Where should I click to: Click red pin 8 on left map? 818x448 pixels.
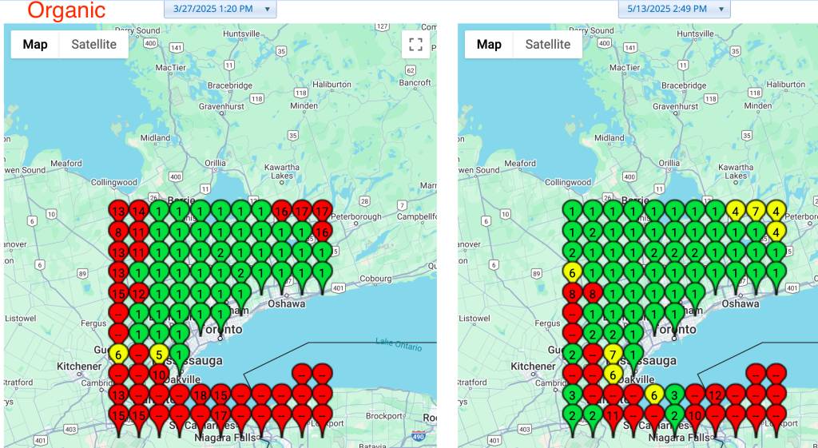[117, 232]
